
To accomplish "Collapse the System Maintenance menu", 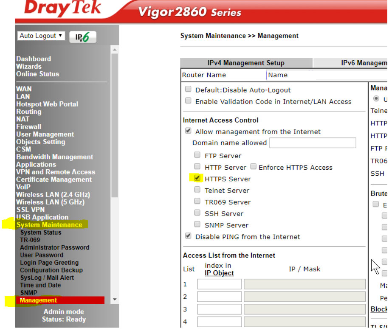I will point(49,225).
